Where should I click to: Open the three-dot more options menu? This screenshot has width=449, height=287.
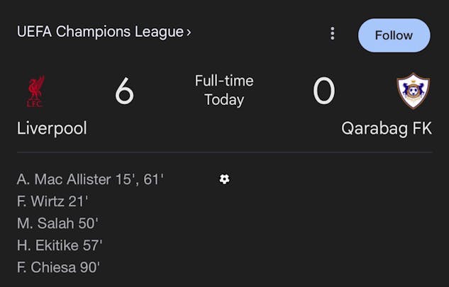click(x=332, y=34)
